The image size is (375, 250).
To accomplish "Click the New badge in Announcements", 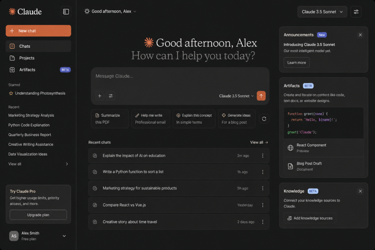I will click(x=322, y=35).
